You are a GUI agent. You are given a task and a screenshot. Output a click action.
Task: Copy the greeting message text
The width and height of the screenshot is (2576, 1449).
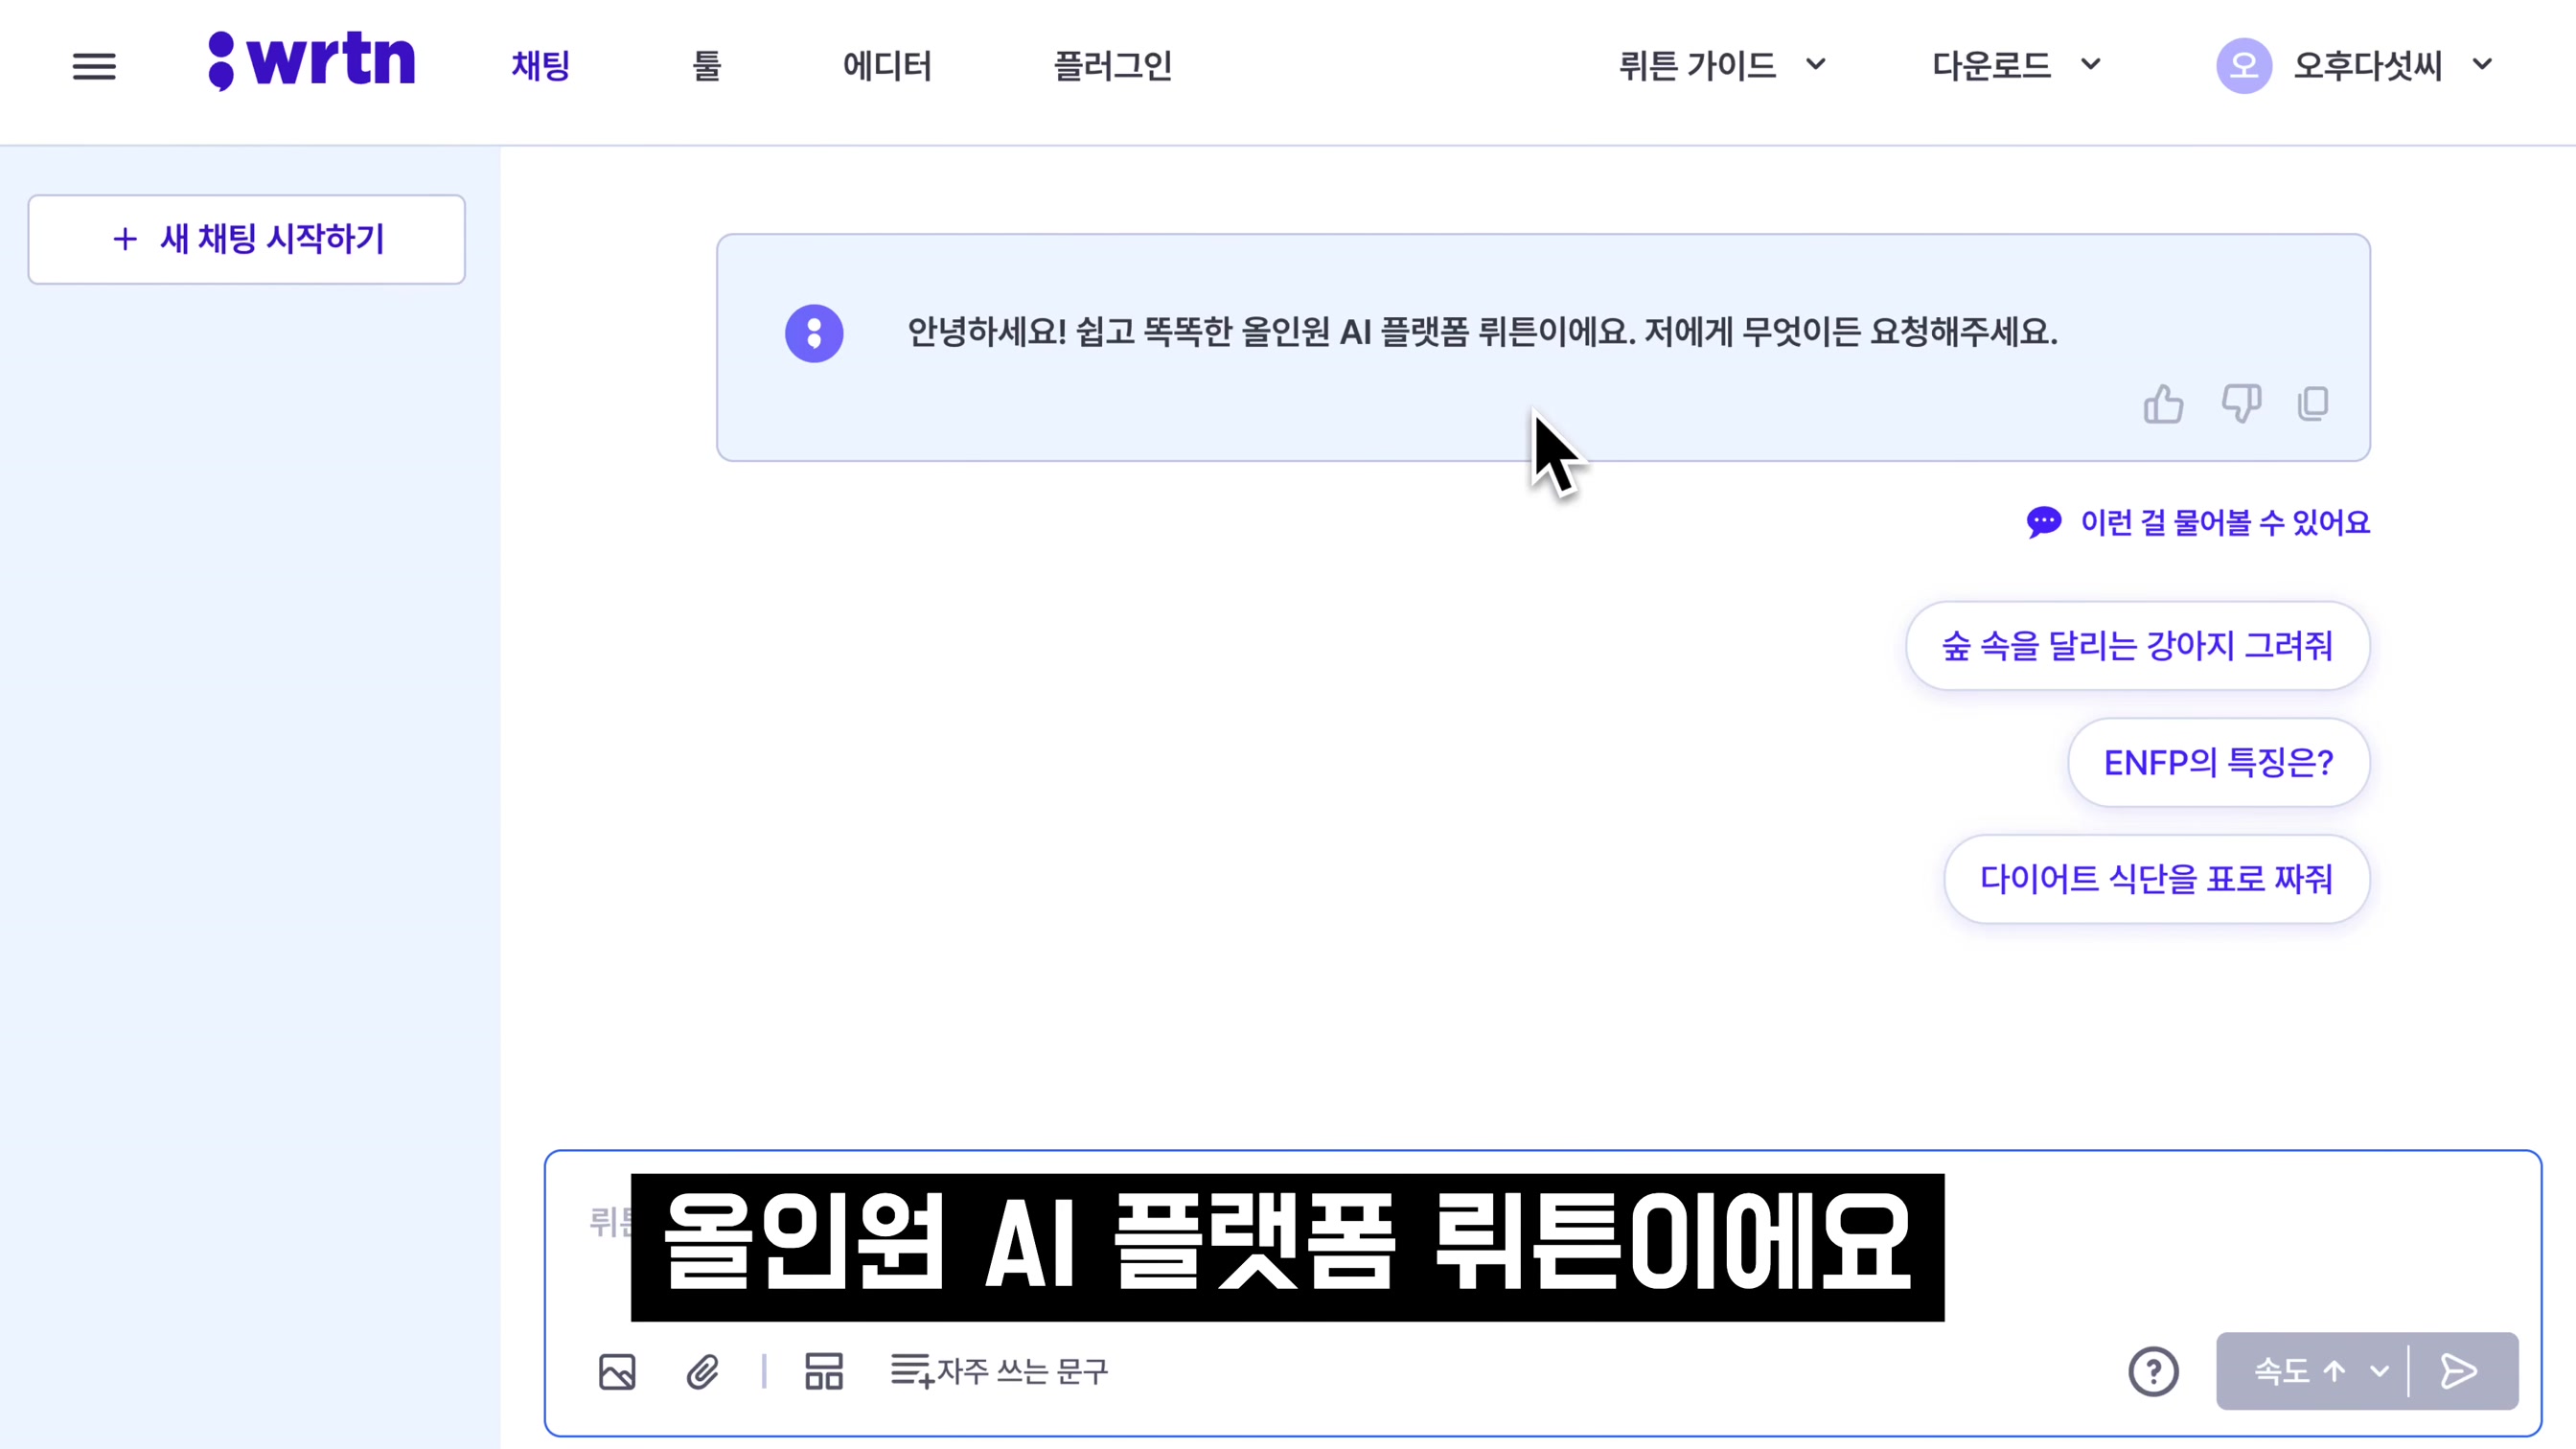pyautogui.click(x=2313, y=404)
